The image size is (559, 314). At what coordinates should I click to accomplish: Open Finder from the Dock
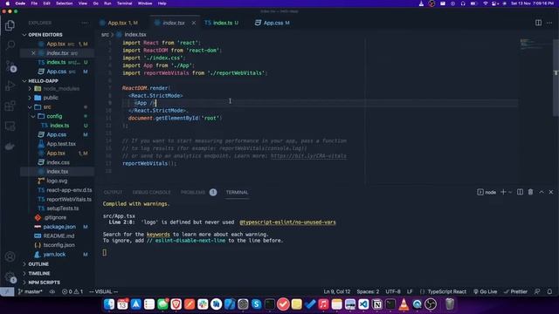pos(109,304)
